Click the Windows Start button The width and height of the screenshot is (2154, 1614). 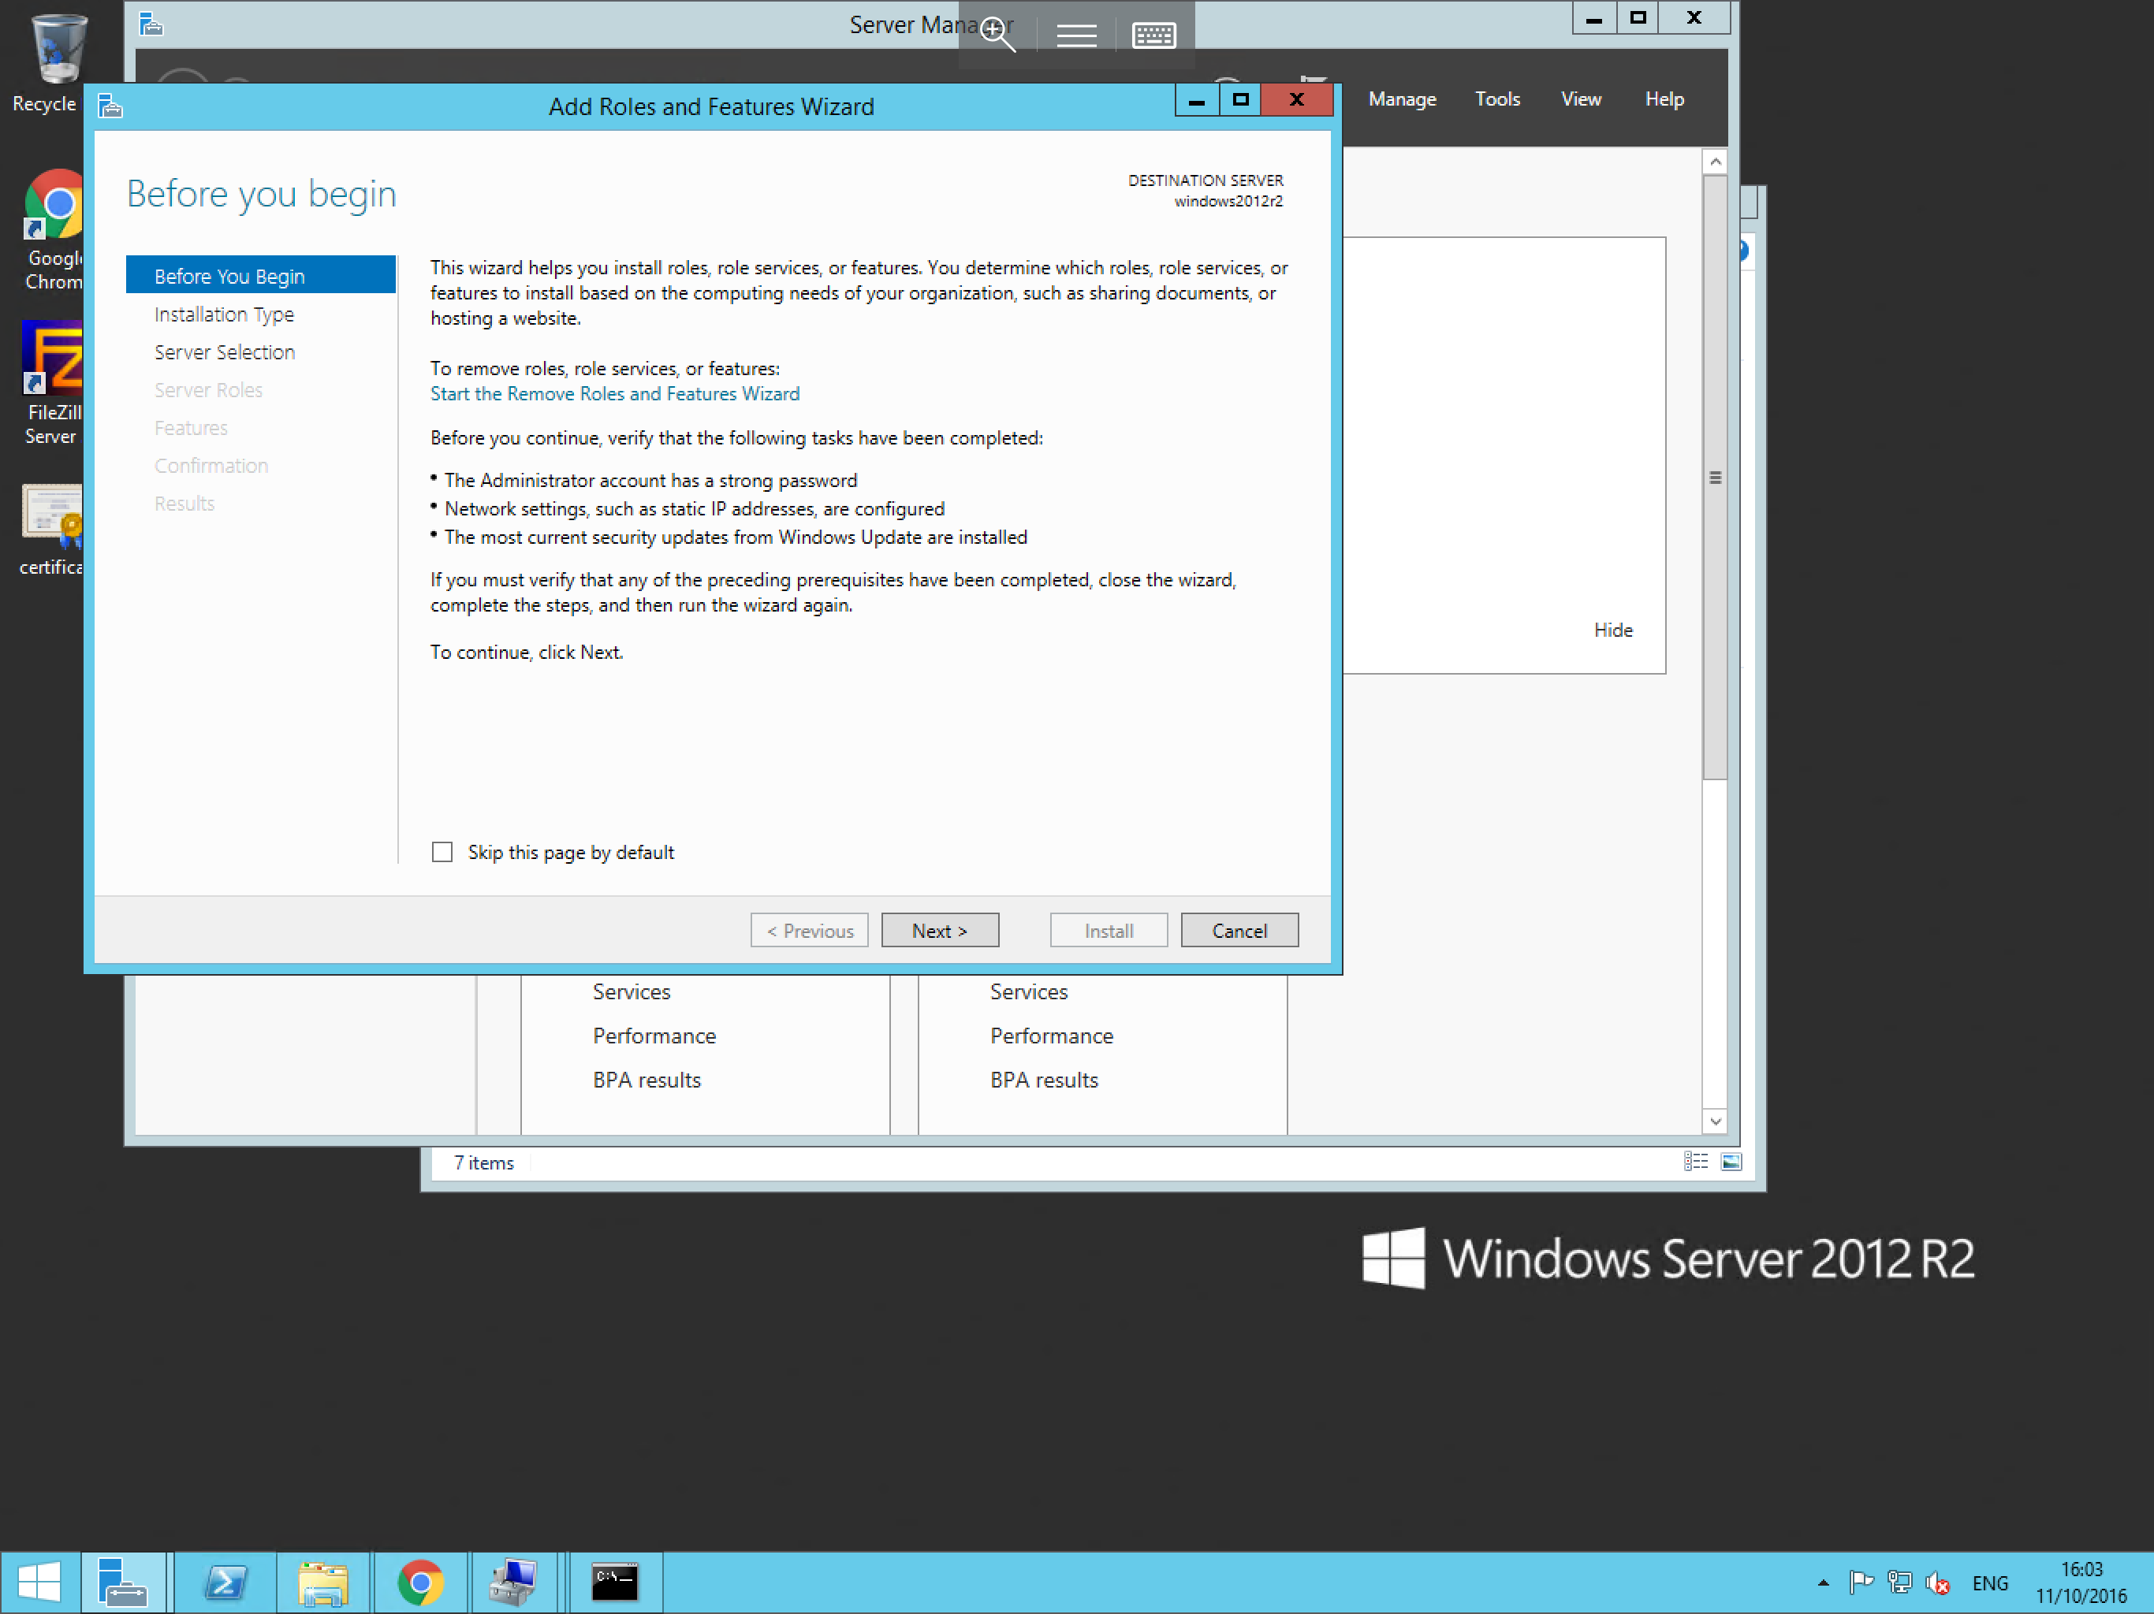click(39, 1582)
